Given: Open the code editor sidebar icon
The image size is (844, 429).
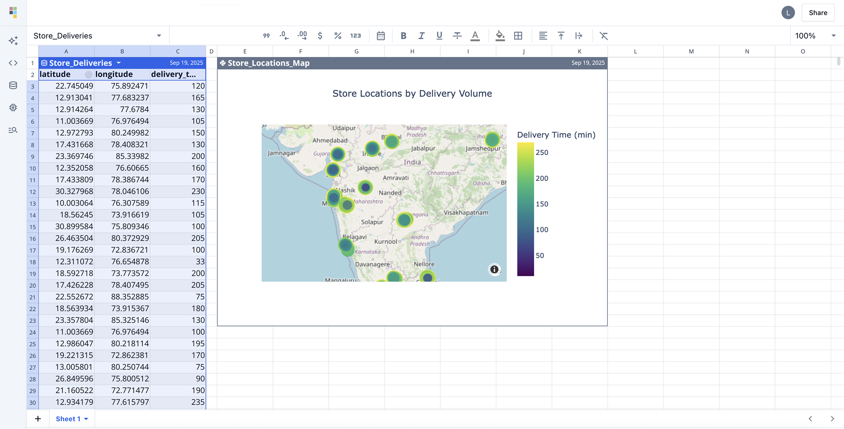Looking at the screenshot, I should point(13,63).
